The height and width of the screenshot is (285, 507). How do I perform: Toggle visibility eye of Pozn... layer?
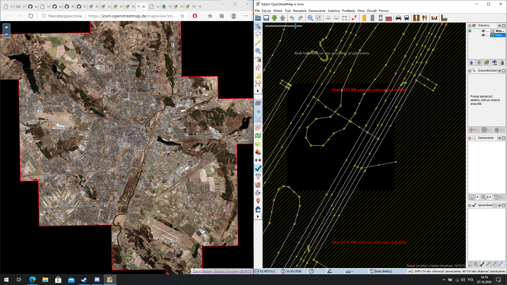pyautogui.click(x=483, y=35)
